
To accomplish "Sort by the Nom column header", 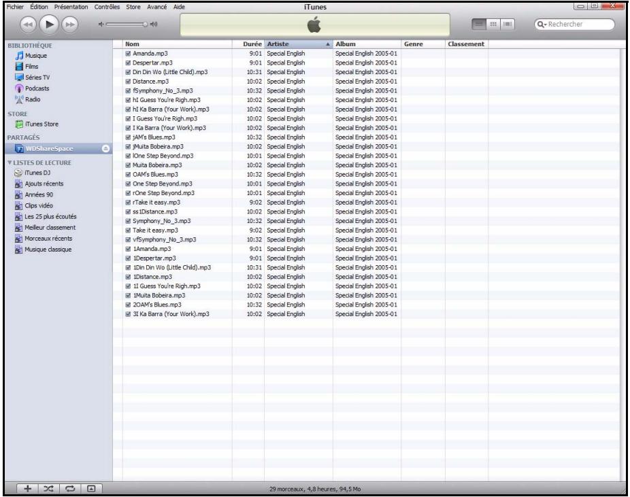I will point(177,44).
